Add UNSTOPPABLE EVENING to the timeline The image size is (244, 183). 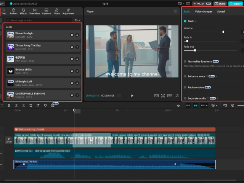click(x=77, y=95)
